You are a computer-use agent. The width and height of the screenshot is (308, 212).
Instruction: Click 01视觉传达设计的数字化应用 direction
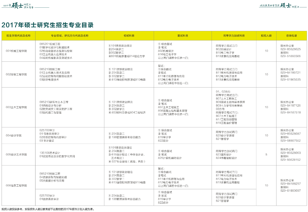coord(57,156)
